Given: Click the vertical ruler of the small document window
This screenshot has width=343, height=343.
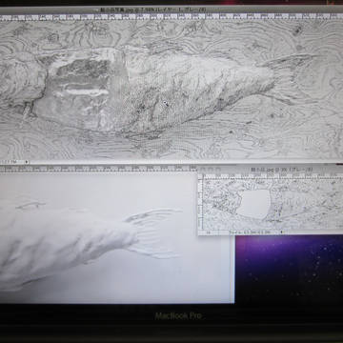Looking at the screenshot, I should click(200, 205).
